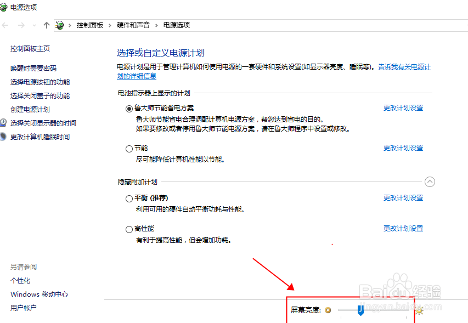Open 硬件和声音 breadcrumb
The height and width of the screenshot is (323, 468).
tap(133, 25)
